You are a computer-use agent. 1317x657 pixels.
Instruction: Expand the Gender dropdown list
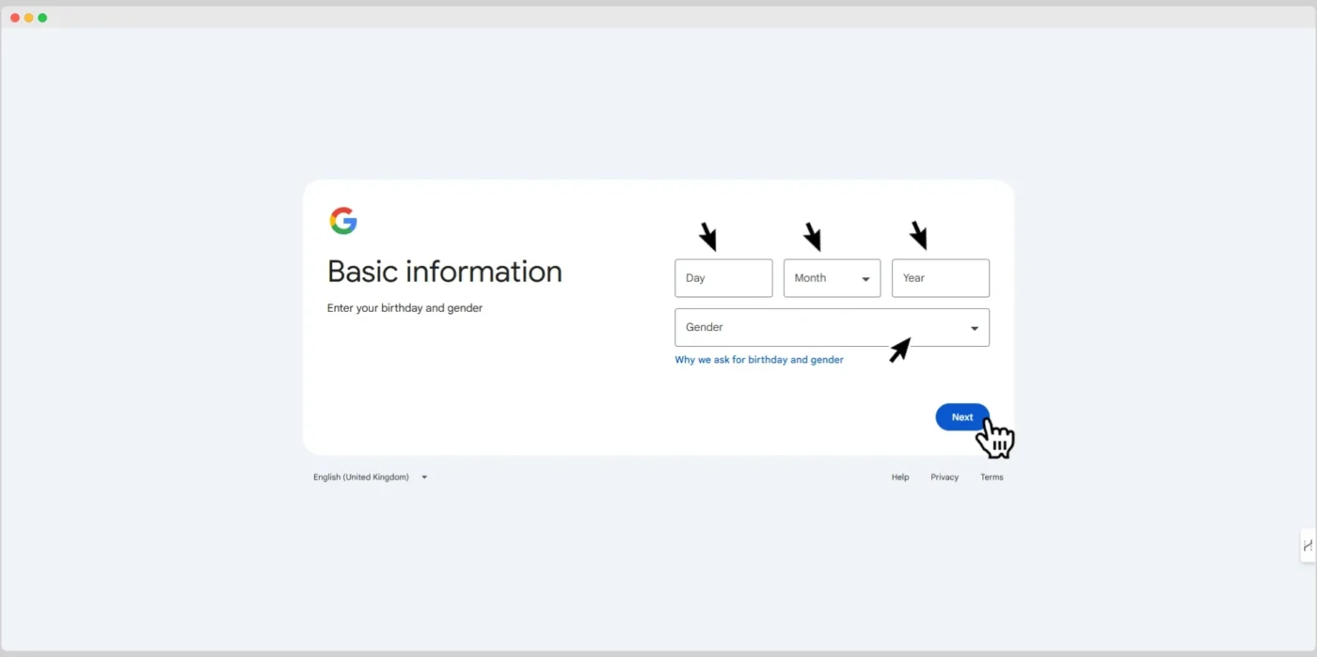pos(832,327)
